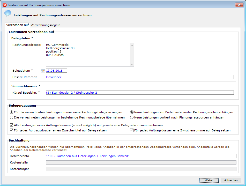Click the red app icon in title bar
Image resolution: width=246 pixels, height=186 pixels.
tap(4, 5)
